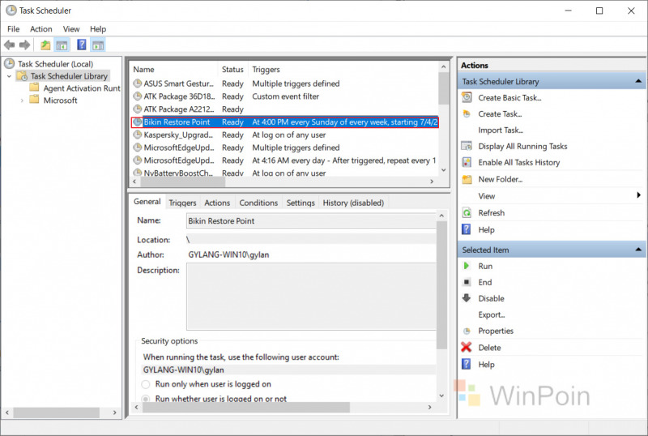Select task with 'At 4:16 AM every day' trigger
The height and width of the screenshot is (436, 648).
point(285,160)
